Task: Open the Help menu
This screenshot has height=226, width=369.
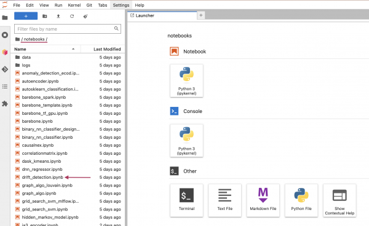Action: tap(140, 5)
